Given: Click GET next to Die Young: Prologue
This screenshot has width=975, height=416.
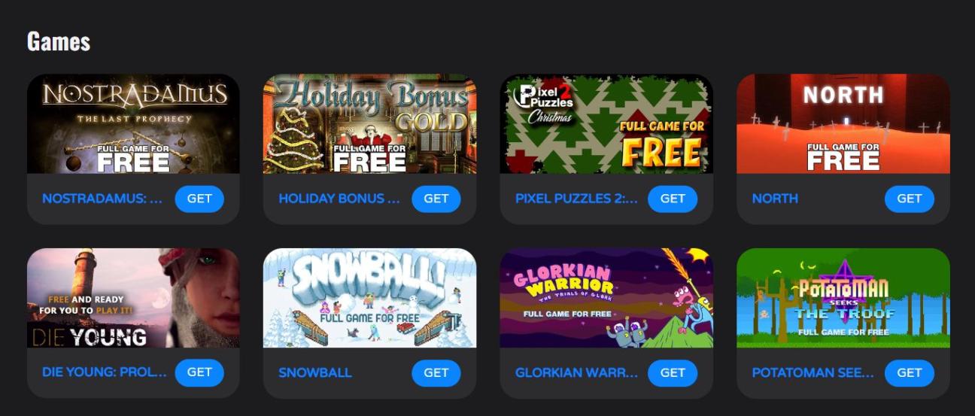Looking at the screenshot, I should (x=199, y=372).
